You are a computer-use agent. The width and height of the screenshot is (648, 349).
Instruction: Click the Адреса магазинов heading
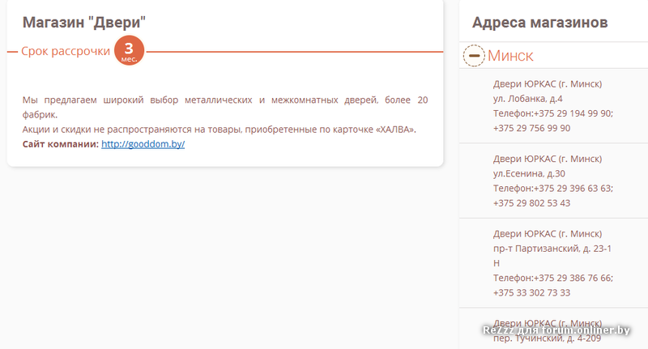coord(539,23)
